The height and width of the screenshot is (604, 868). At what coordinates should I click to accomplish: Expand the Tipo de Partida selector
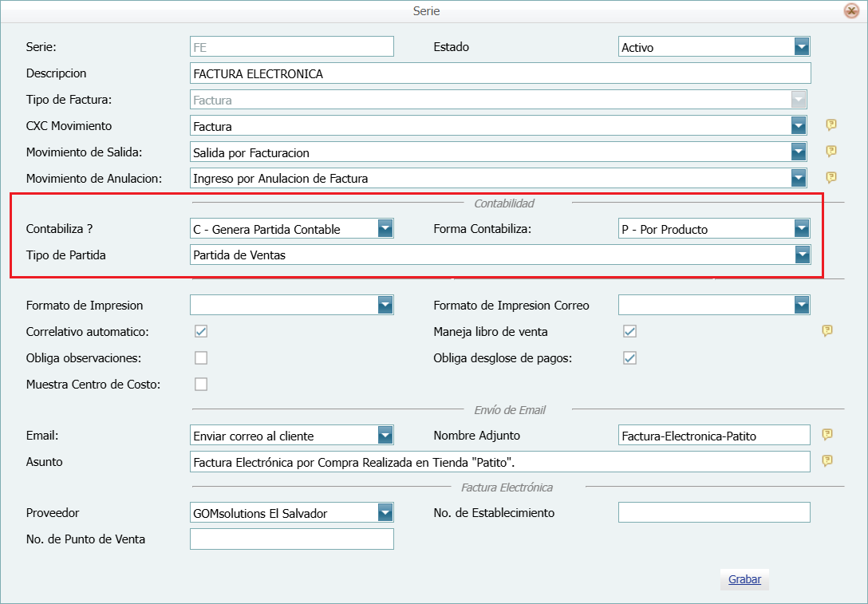click(801, 254)
